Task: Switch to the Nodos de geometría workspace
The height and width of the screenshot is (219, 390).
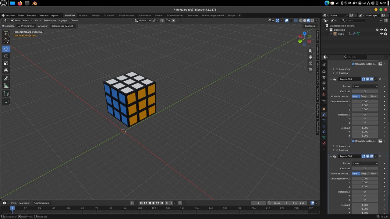Action: coord(213,15)
